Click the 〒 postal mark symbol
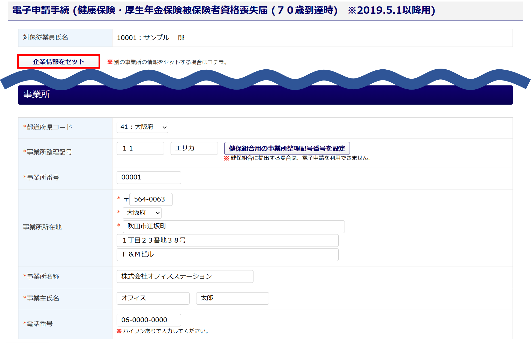531x343 pixels. click(126, 199)
